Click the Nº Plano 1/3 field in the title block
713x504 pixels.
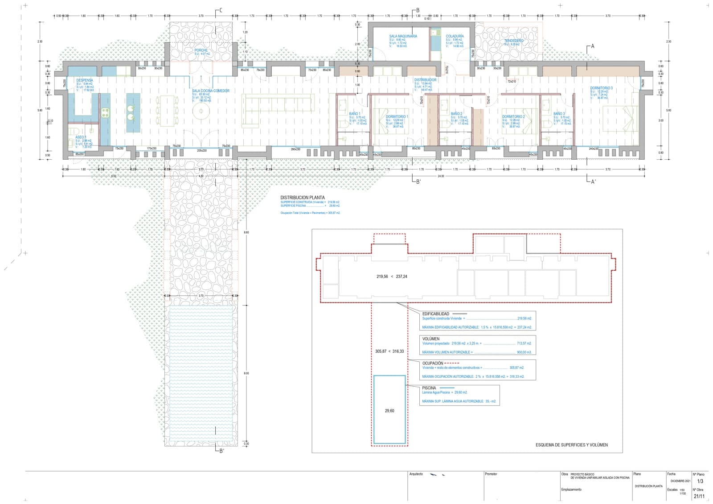point(700,481)
